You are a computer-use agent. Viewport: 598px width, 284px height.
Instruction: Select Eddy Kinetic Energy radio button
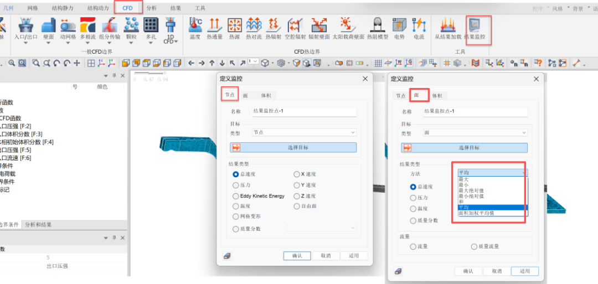click(235, 197)
